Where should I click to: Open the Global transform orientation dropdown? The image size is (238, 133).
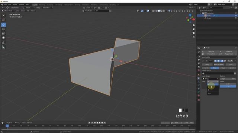(88, 8)
